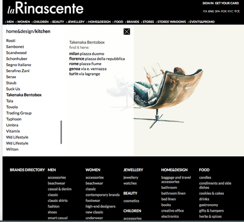
Task: Close the kitchen brands panel
Action: pos(127,31)
